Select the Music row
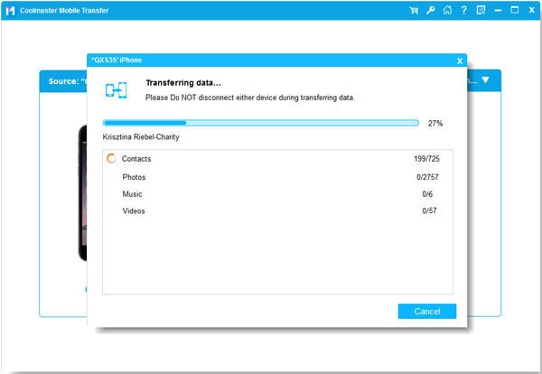 (x=277, y=194)
